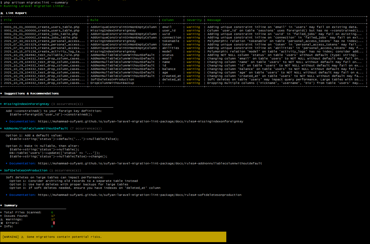Open the SoftDeletesOnProduction documentation URL
This screenshot has height=244, width=370.
click(x=140, y=195)
